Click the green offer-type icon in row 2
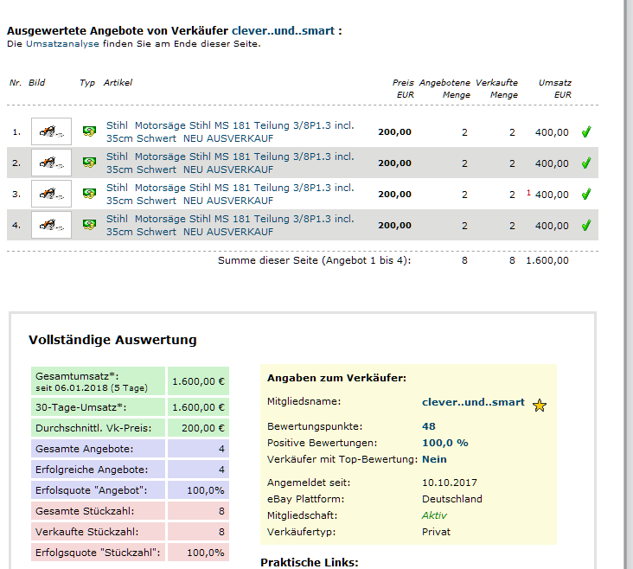The height and width of the screenshot is (569, 633). [x=88, y=163]
